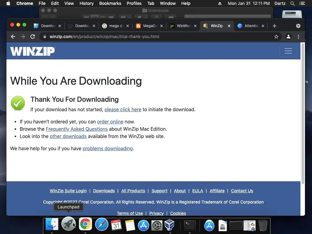This screenshot has width=312, height=234.
Task: Open the File menu
Action: coord(42,3)
